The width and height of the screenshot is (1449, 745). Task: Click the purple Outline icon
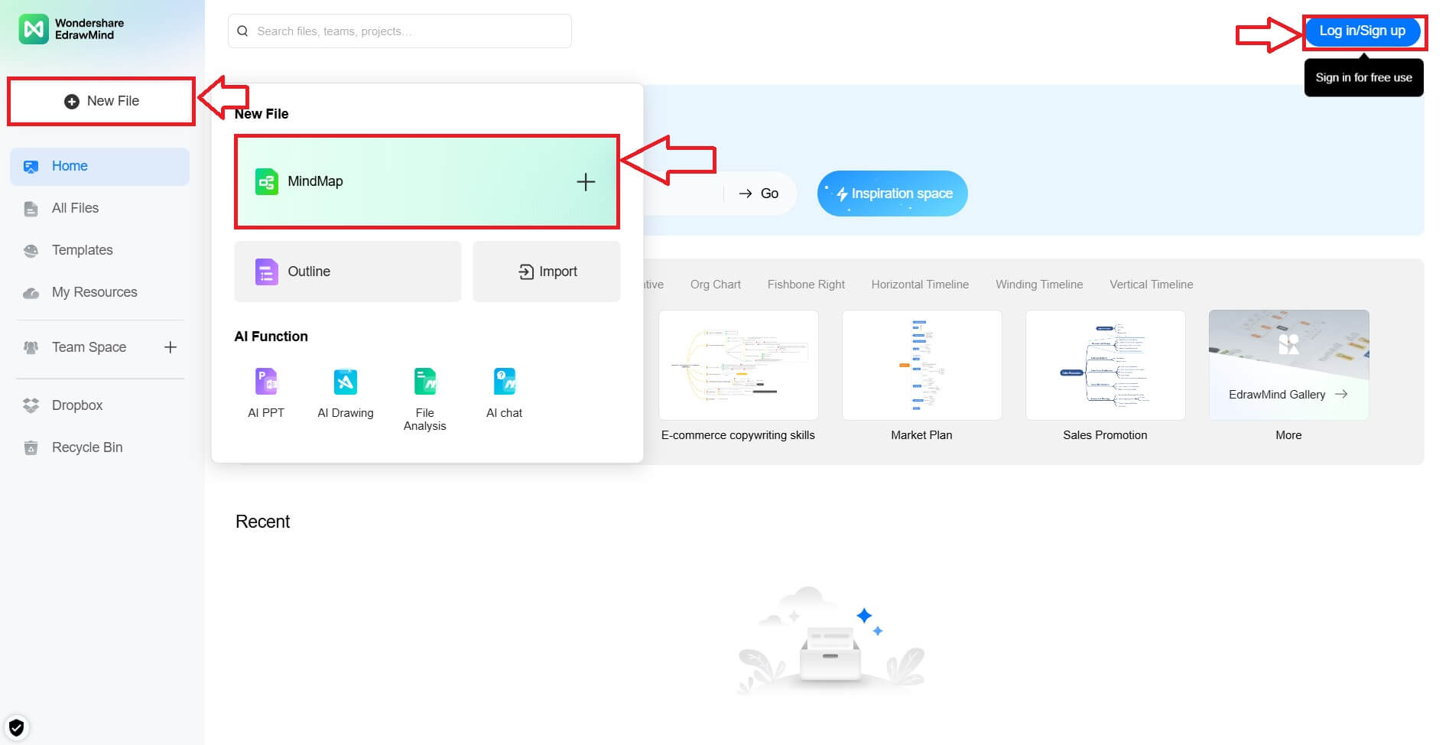266,272
